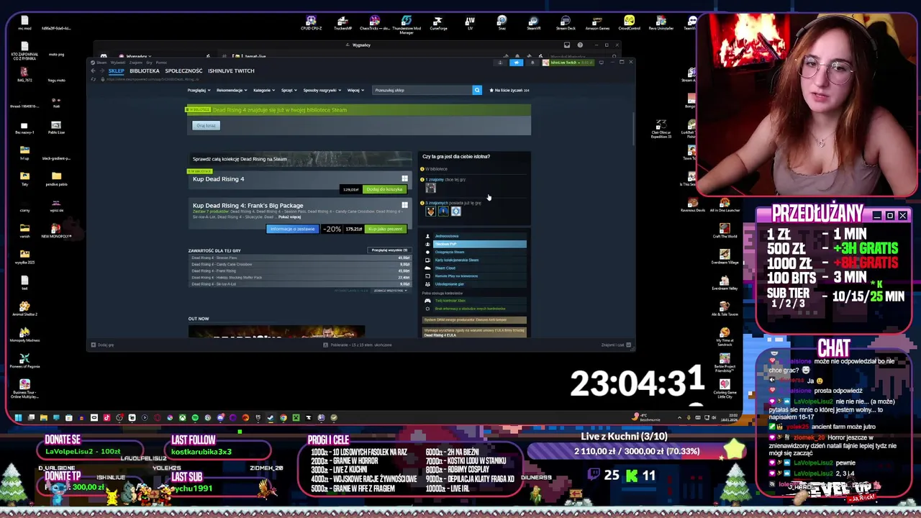921x518 pixels.
Task: Select the Dead Rising 4 - Season Pass row
Action: 300,258
